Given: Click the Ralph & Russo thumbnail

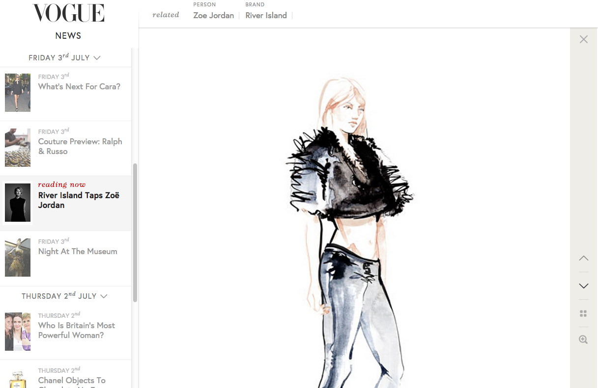Looking at the screenshot, I should 18,148.
